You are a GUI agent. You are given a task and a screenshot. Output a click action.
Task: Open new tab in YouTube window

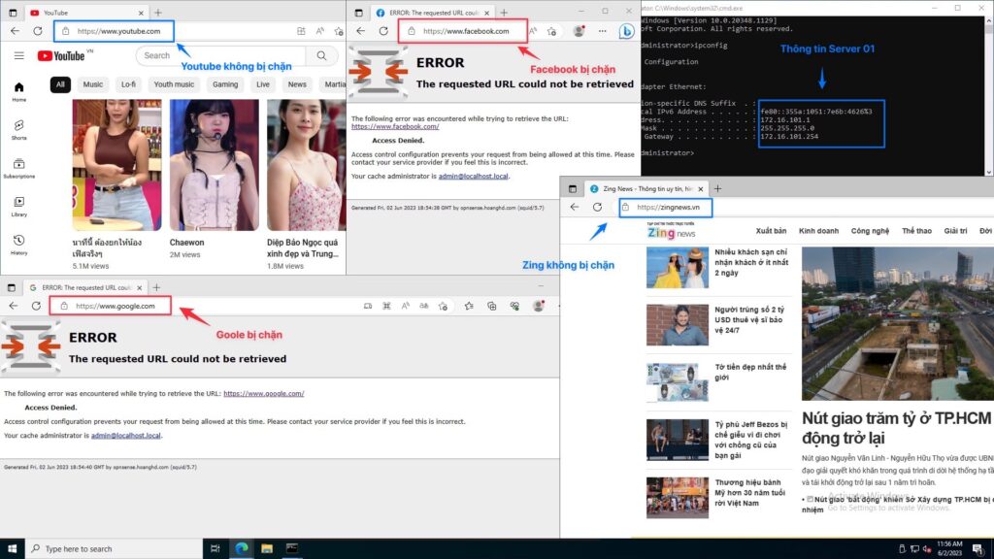158,13
